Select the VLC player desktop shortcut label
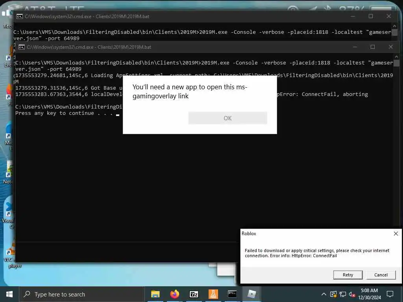The image size is (403, 302). pyautogui.click(x=12, y=263)
